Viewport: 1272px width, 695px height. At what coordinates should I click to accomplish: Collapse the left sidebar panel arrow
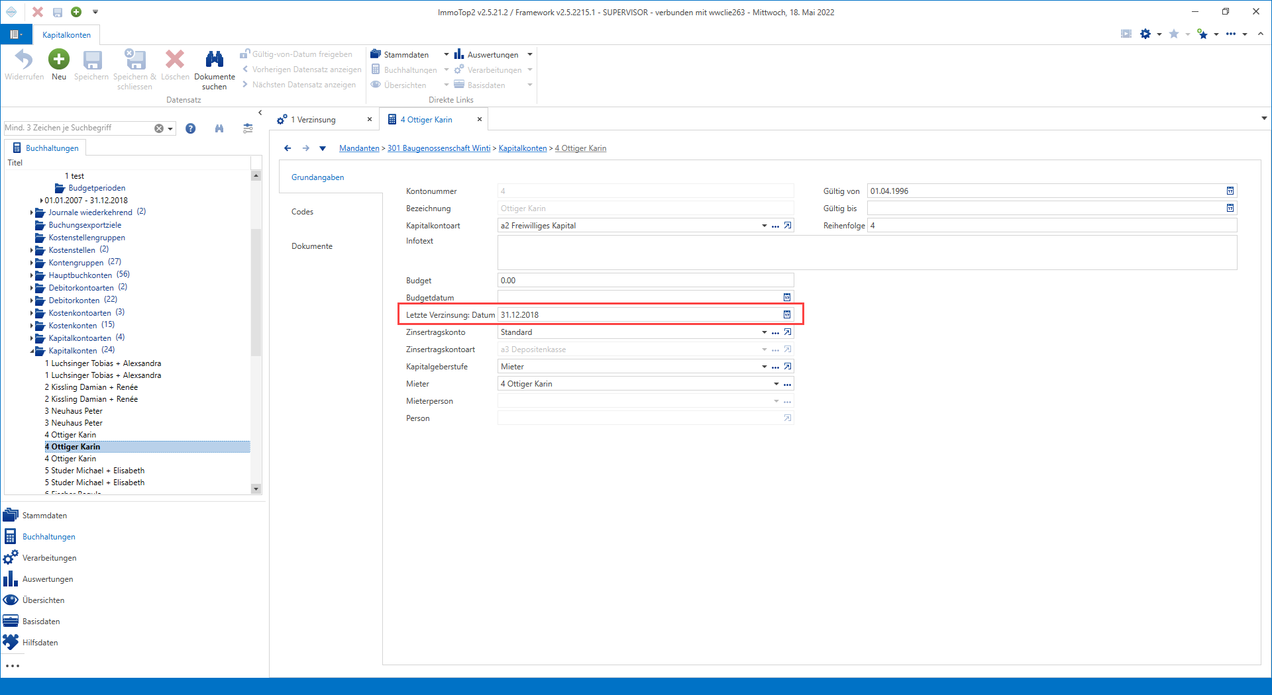coord(260,113)
